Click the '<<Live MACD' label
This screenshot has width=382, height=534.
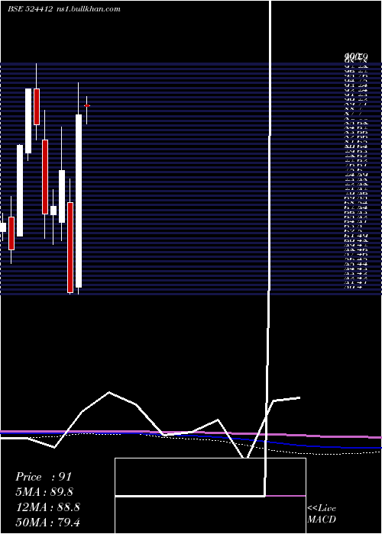pyautogui.click(x=322, y=514)
